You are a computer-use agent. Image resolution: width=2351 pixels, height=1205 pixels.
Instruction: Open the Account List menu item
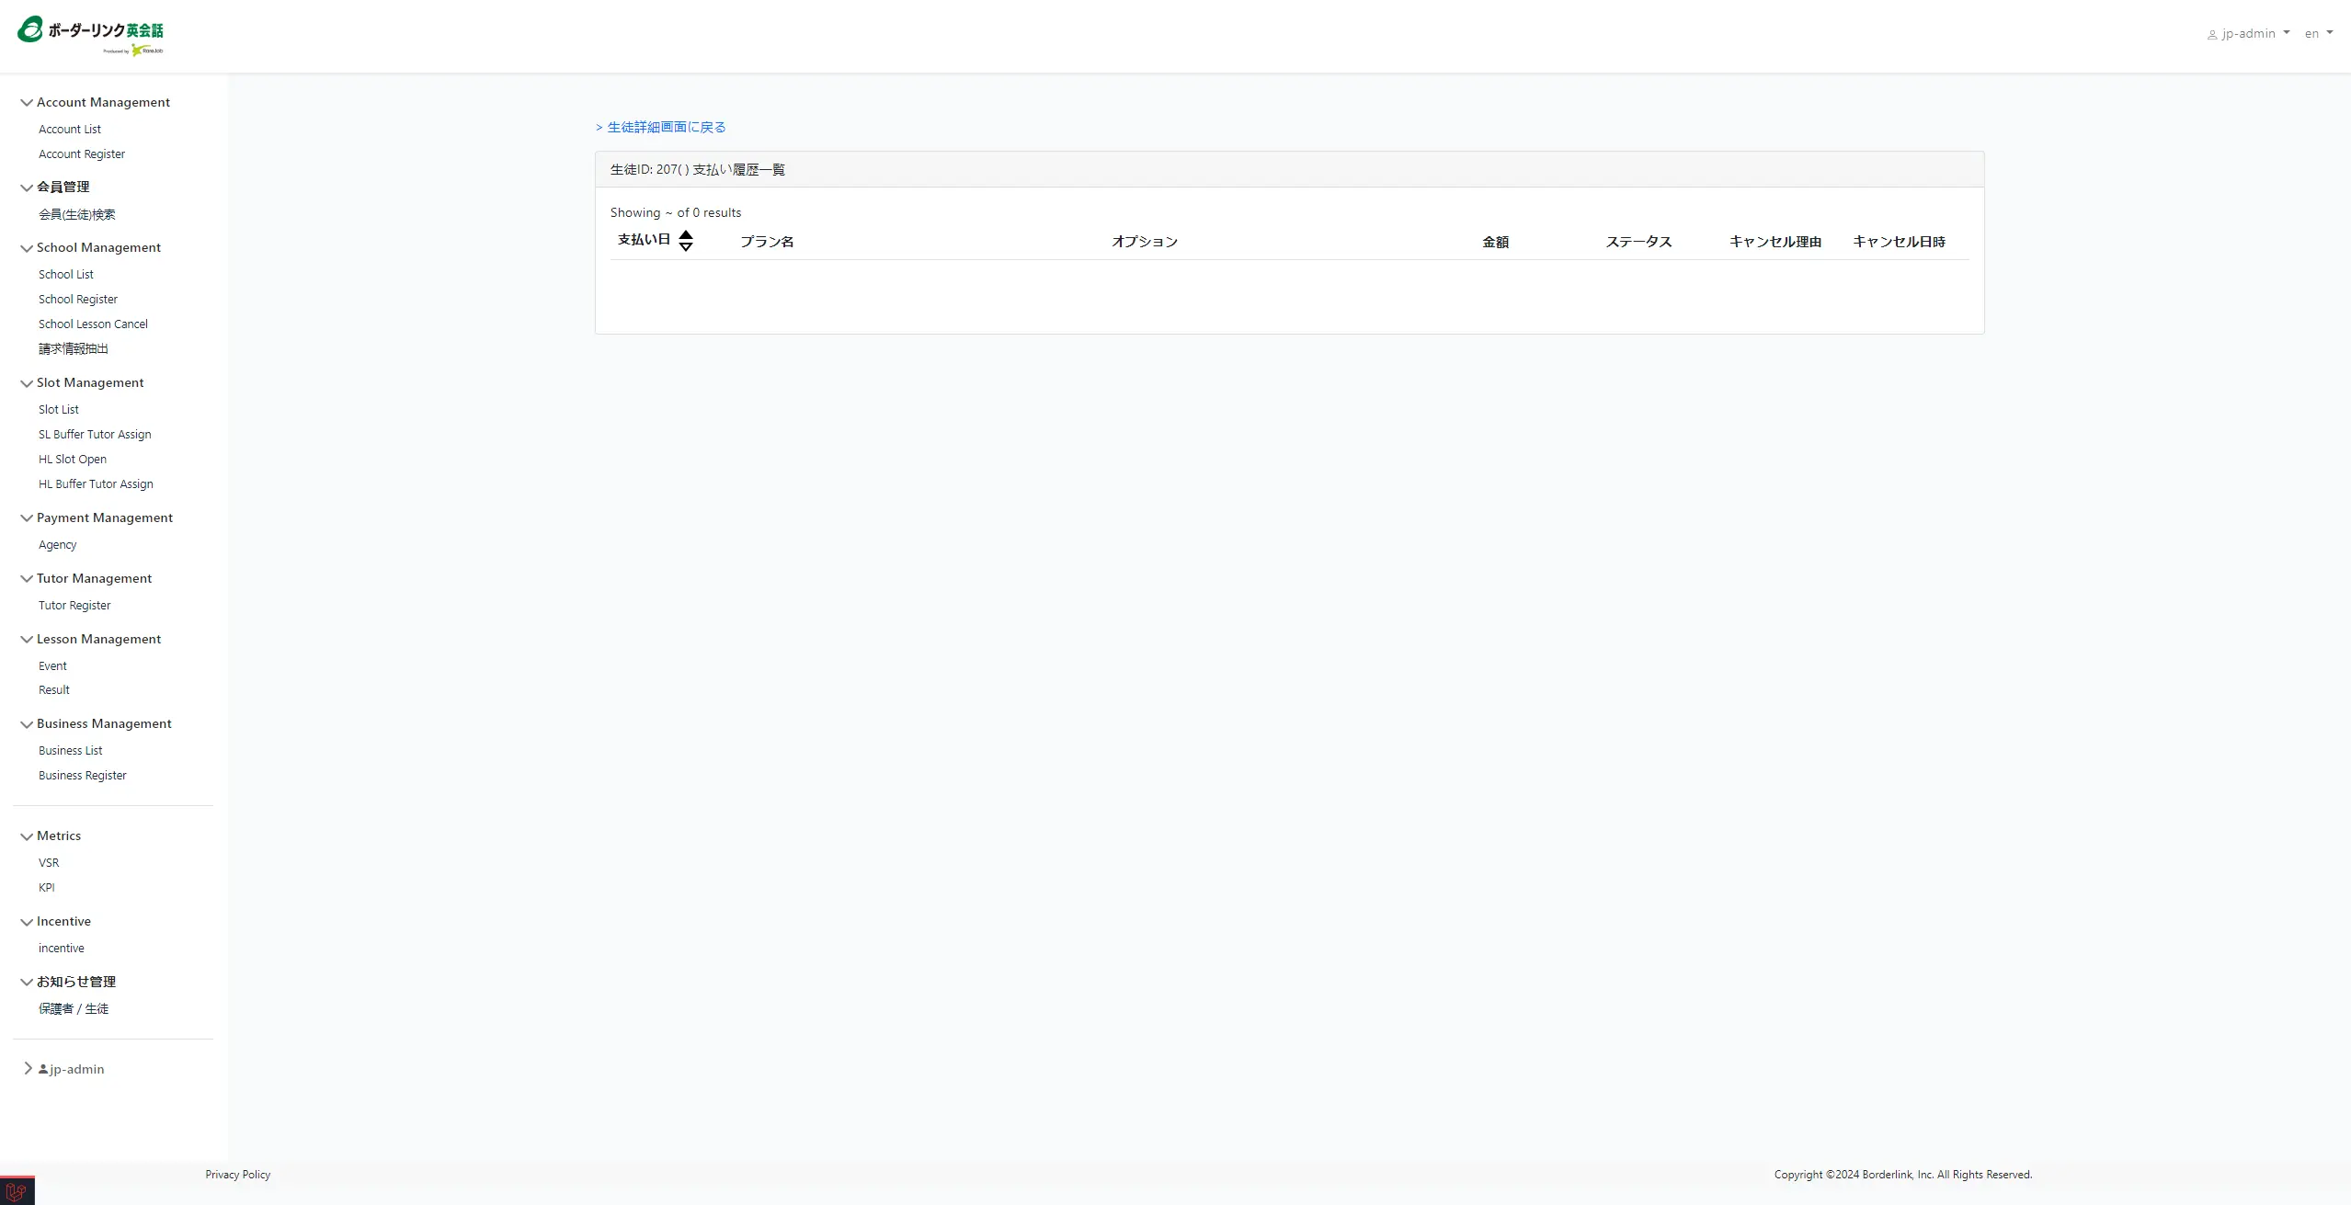point(70,130)
